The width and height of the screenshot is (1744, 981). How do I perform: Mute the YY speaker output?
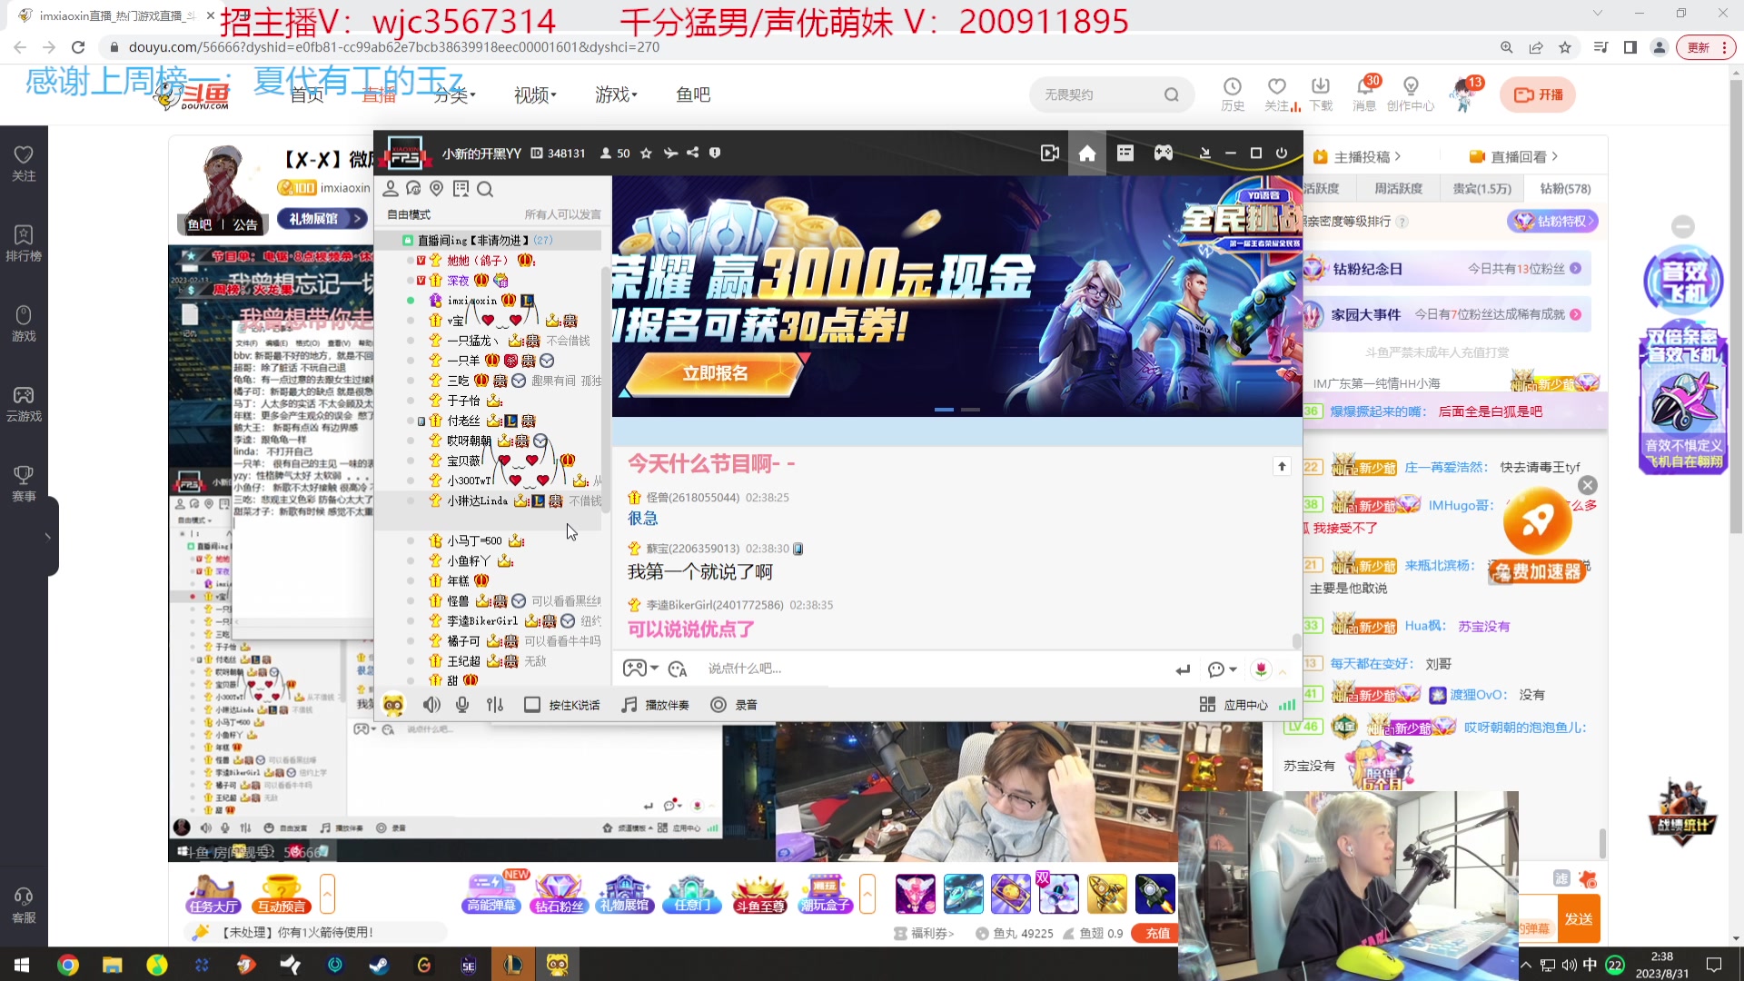pos(431,705)
